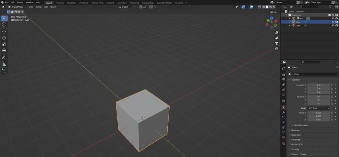Switch to Solid viewport shading

tap(267, 7)
